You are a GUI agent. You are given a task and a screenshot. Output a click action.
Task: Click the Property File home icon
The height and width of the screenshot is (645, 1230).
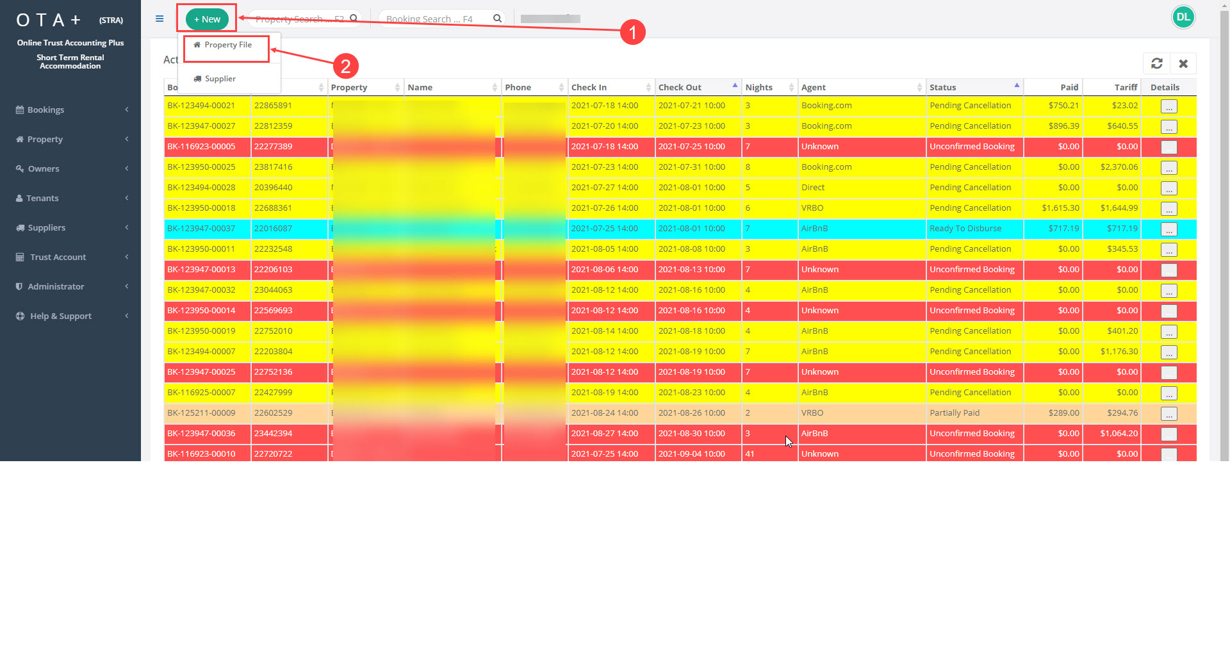coord(197,45)
